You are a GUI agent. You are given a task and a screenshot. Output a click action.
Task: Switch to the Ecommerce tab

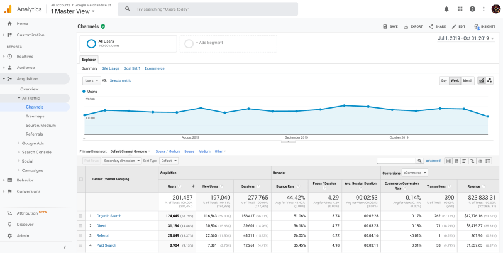[x=155, y=68]
